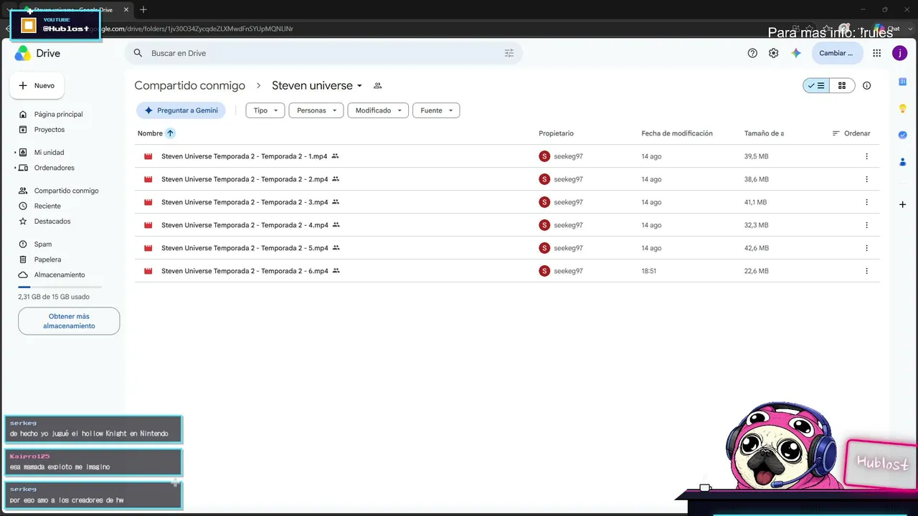918x516 pixels.
Task: Get add-ons using the side panel plus icon
Action: pos(902,205)
